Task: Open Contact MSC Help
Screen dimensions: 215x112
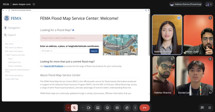Action: pos(12,79)
